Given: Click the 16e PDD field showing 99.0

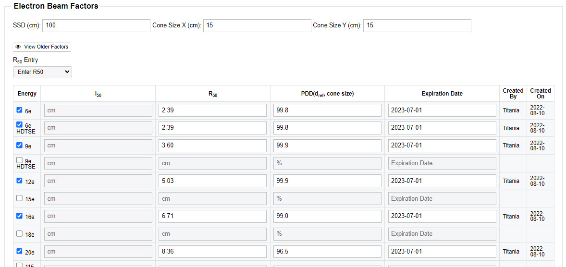Looking at the screenshot, I should click(x=327, y=216).
